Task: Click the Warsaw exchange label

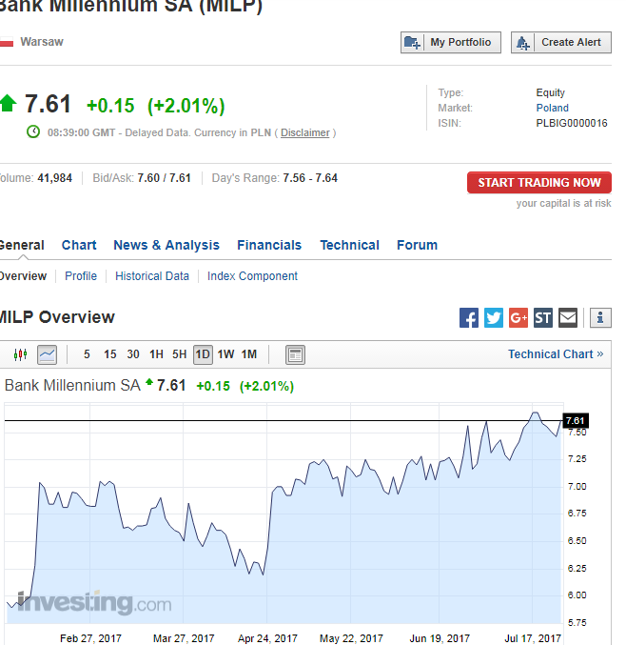Action: 42,42
